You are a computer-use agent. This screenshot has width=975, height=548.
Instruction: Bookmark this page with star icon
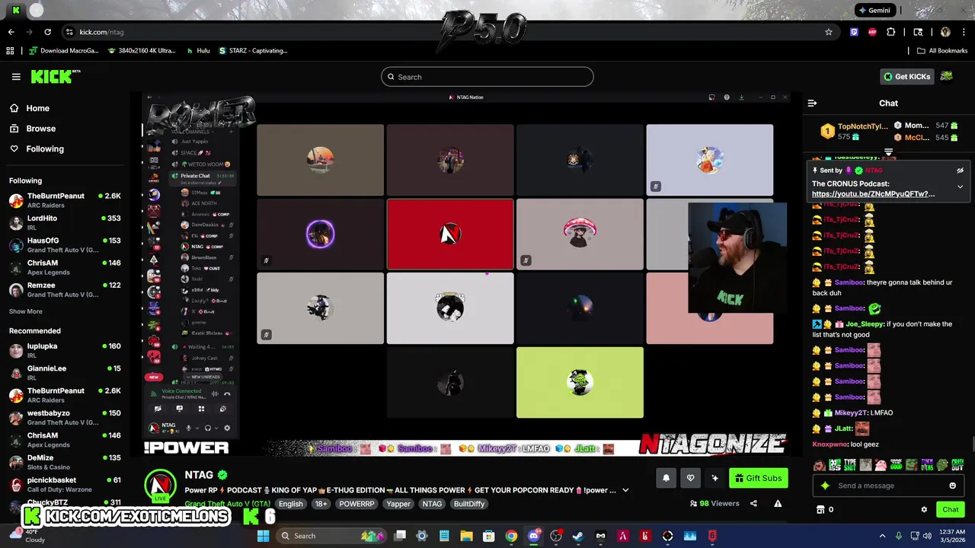coord(829,32)
